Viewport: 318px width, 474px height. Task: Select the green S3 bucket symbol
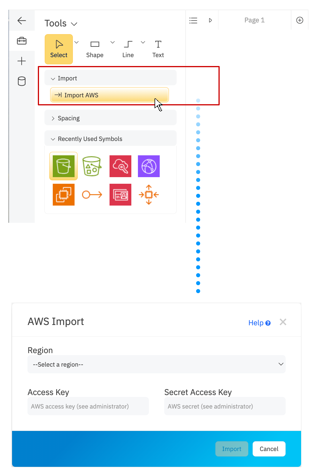[x=64, y=166]
